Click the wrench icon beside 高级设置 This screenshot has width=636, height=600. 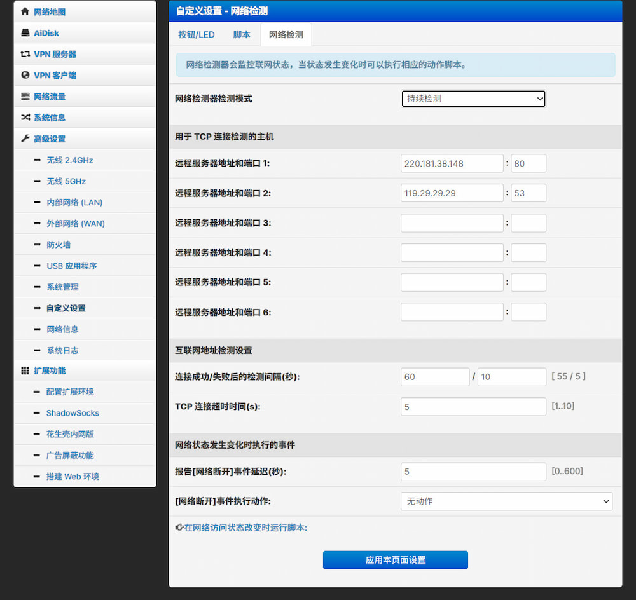(x=25, y=139)
